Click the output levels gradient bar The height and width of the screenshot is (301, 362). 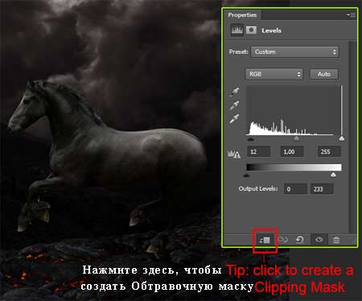click(x=294, y=167)
